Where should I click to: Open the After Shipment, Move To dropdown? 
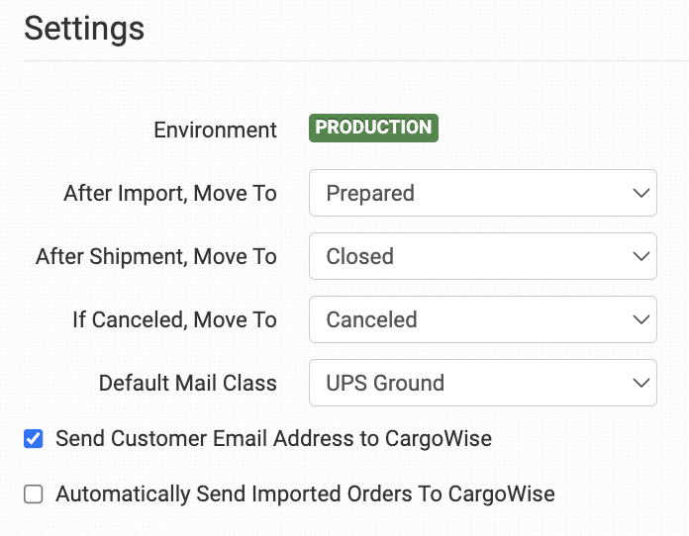[x=482, y=257]
